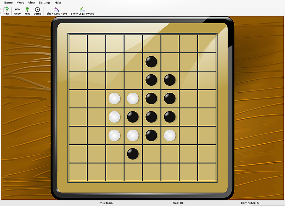Place disc on empty square row 6, column 2
Screen dimensions: 285x206
click(x=97, y=135)
